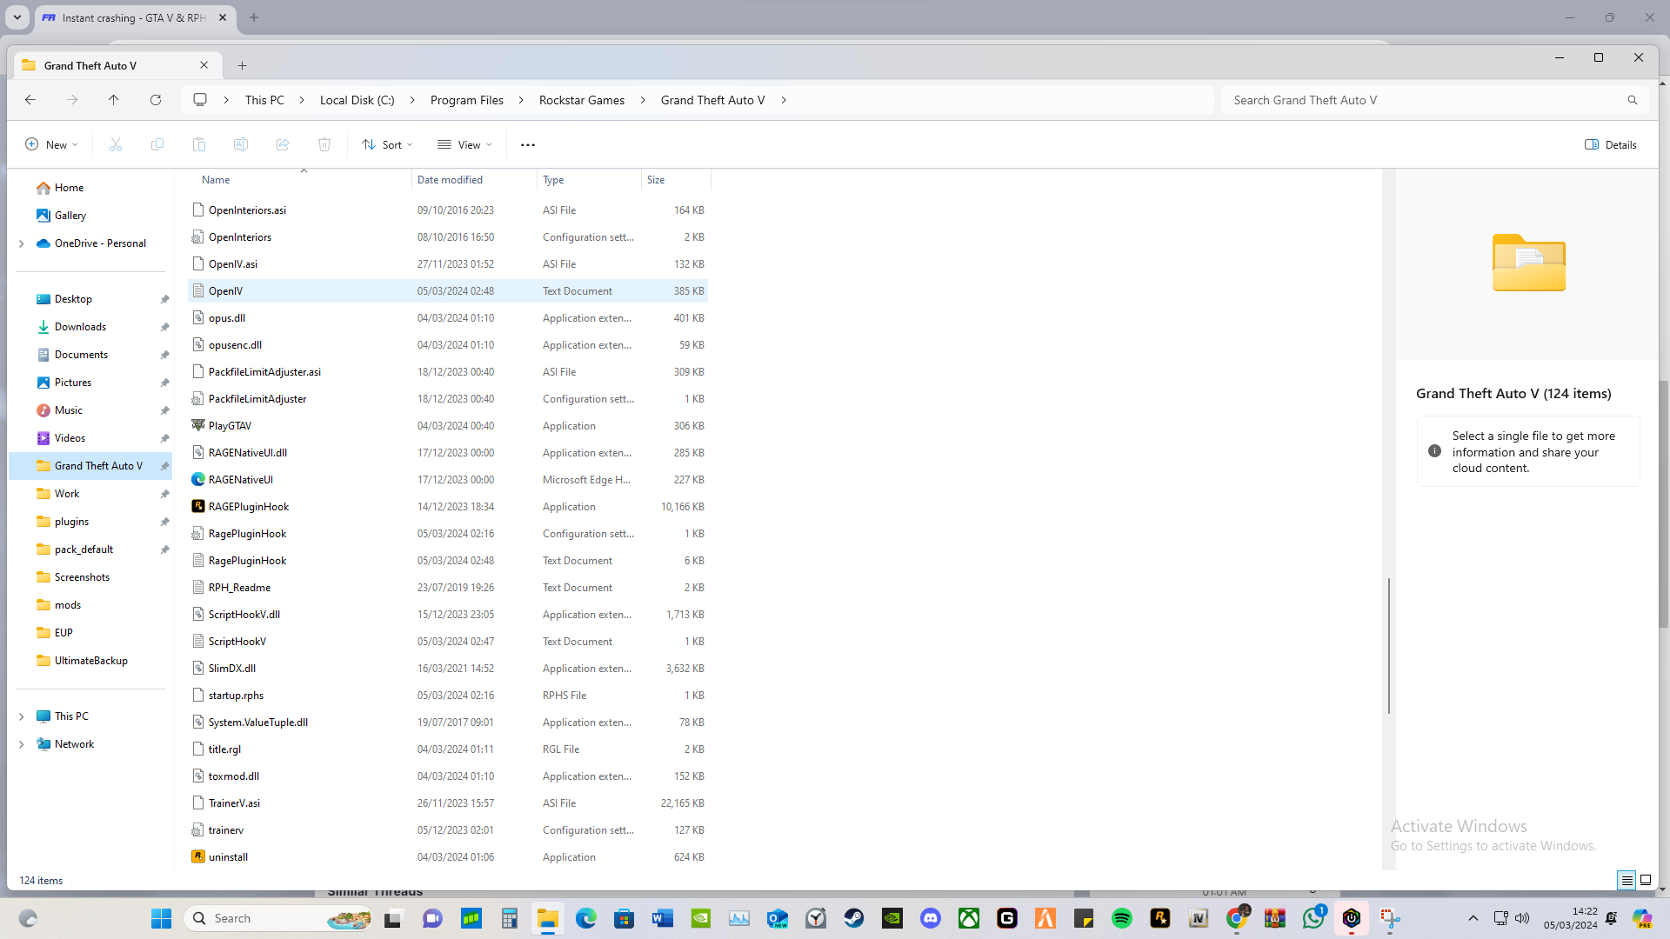The image size is (1670, 939).
Task: Expand OneDrive - Personal in sidebar
Action: [22, 243]
